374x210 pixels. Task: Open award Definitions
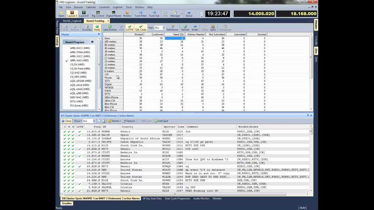172,28
